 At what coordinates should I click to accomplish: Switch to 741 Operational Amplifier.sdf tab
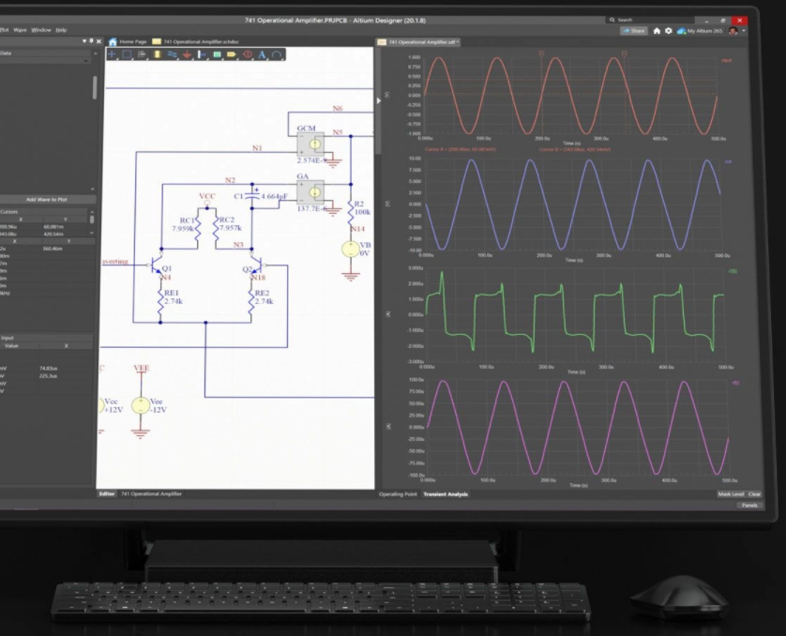418,42
